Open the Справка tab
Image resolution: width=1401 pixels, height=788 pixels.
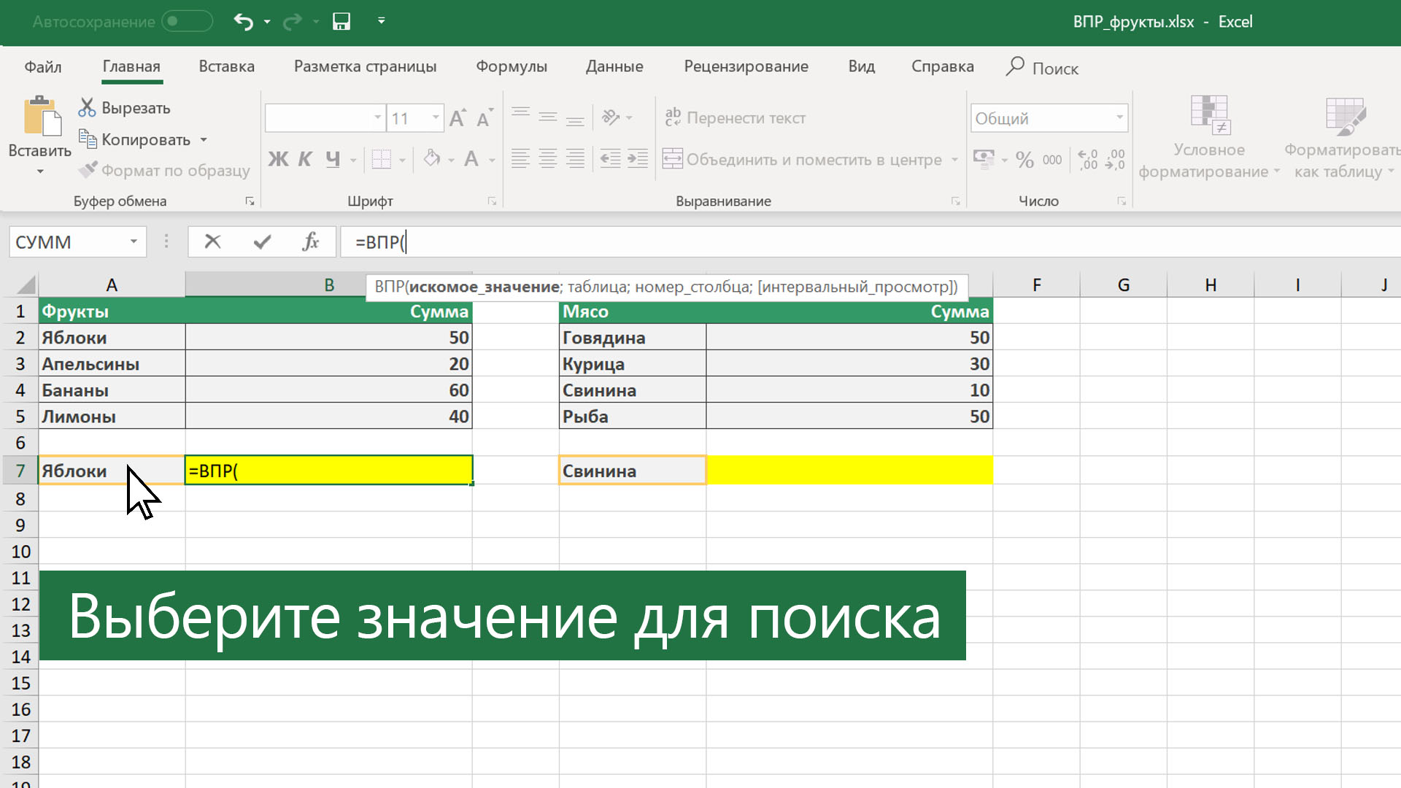pyautogui.click(x=942, y=66)
